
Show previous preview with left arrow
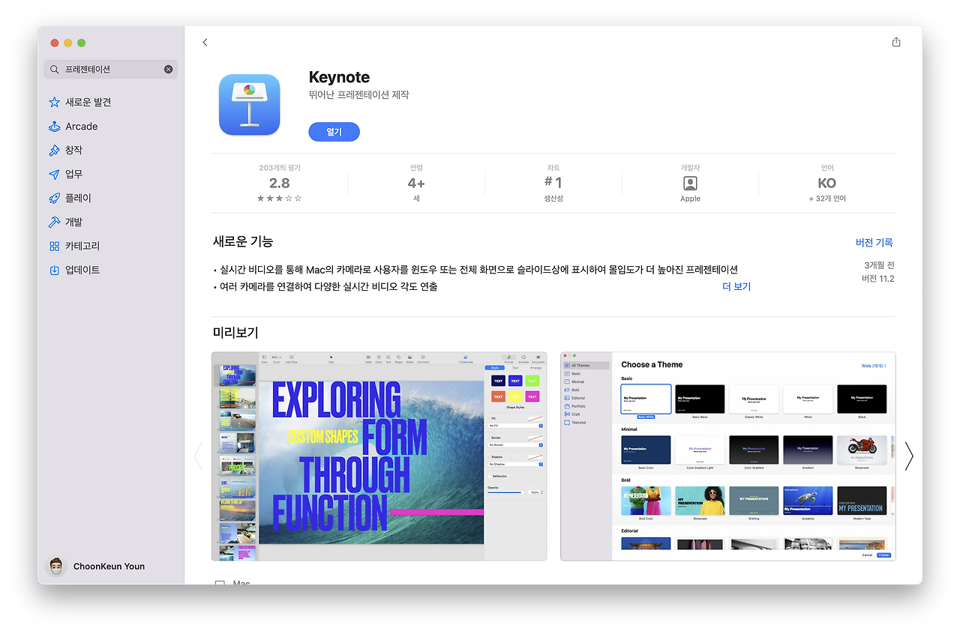[198, 456]
